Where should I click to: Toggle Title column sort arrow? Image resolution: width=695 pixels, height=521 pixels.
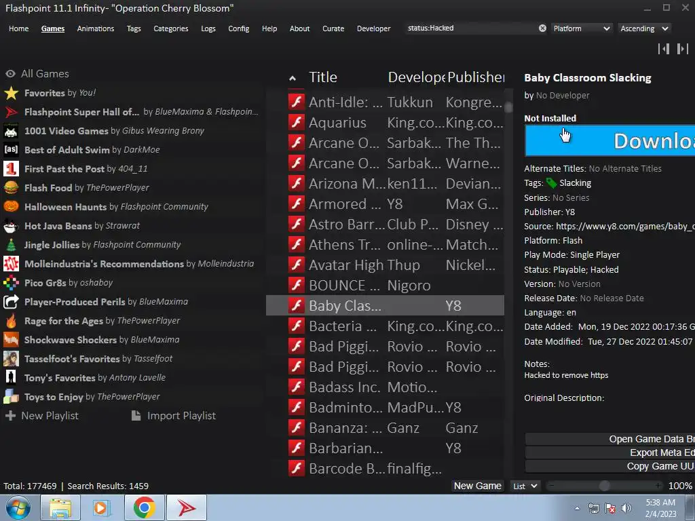click(x=293, y=79)
